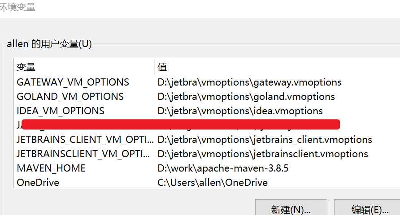Click the jetbrains_client.vmoptions path value
This screenshot has height=215, width=400.
[265, 139]
